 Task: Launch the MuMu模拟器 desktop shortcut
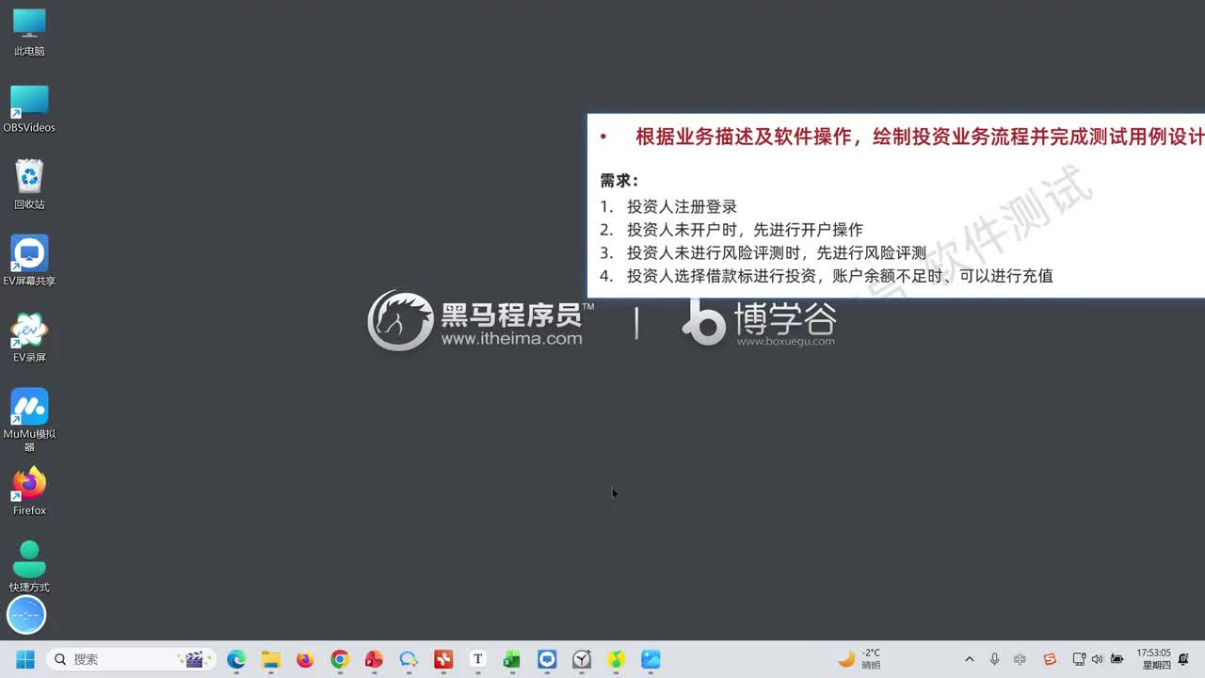(x=29, y=420)
